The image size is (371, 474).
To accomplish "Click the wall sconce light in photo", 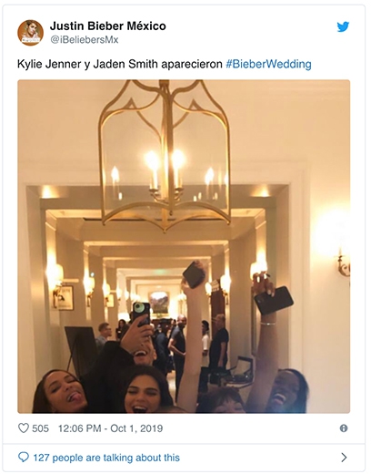I will click(x=343, y=264).
